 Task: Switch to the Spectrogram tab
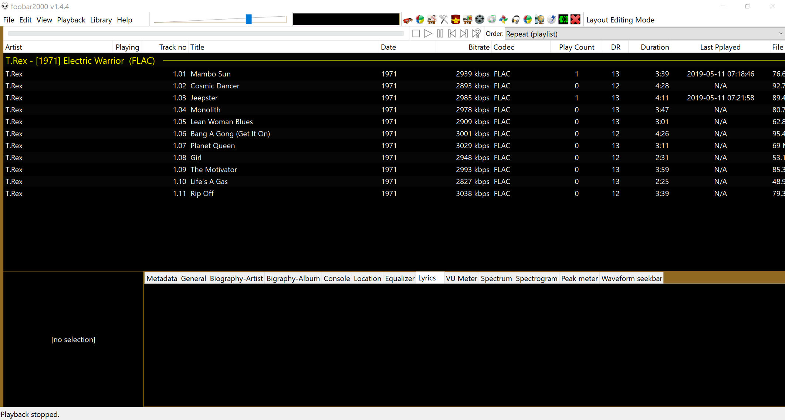(537, 278)
